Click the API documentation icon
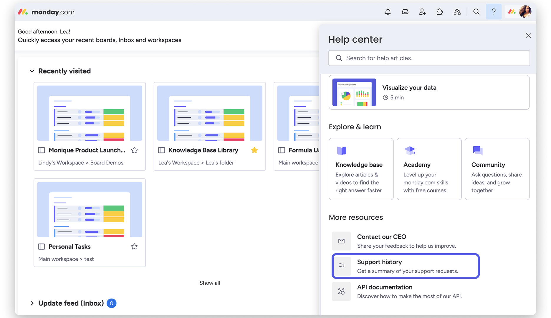551x318 pixels. click(341, 291)
